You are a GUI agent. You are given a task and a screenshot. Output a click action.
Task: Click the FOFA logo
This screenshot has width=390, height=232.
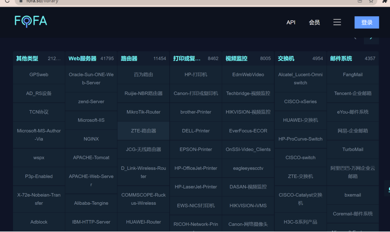coord(31,21)
